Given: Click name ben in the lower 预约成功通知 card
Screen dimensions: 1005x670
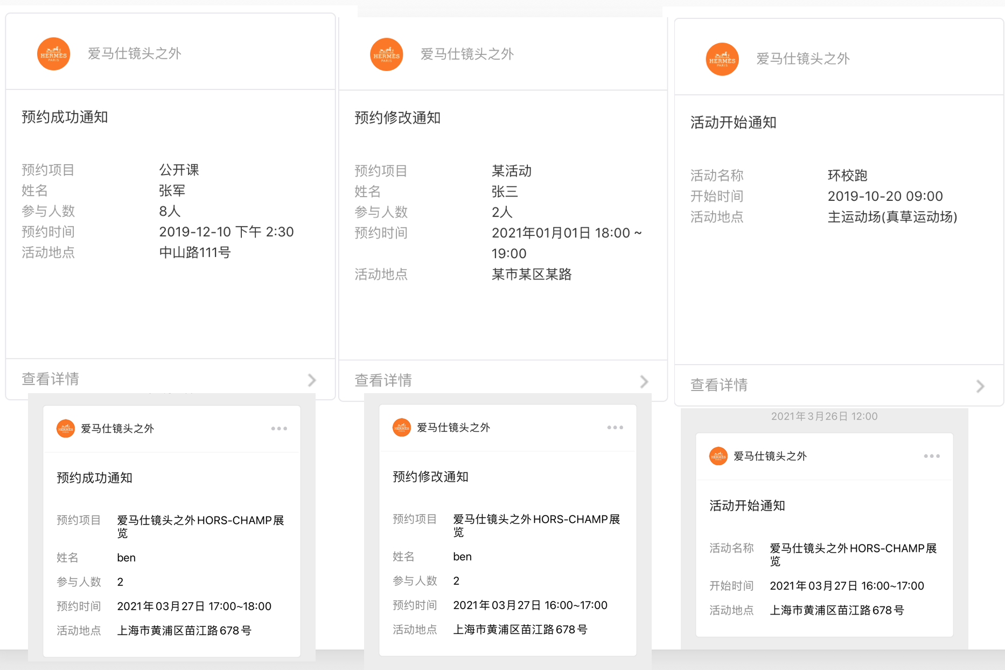Looking at the screenshot, I should [127, 558].
